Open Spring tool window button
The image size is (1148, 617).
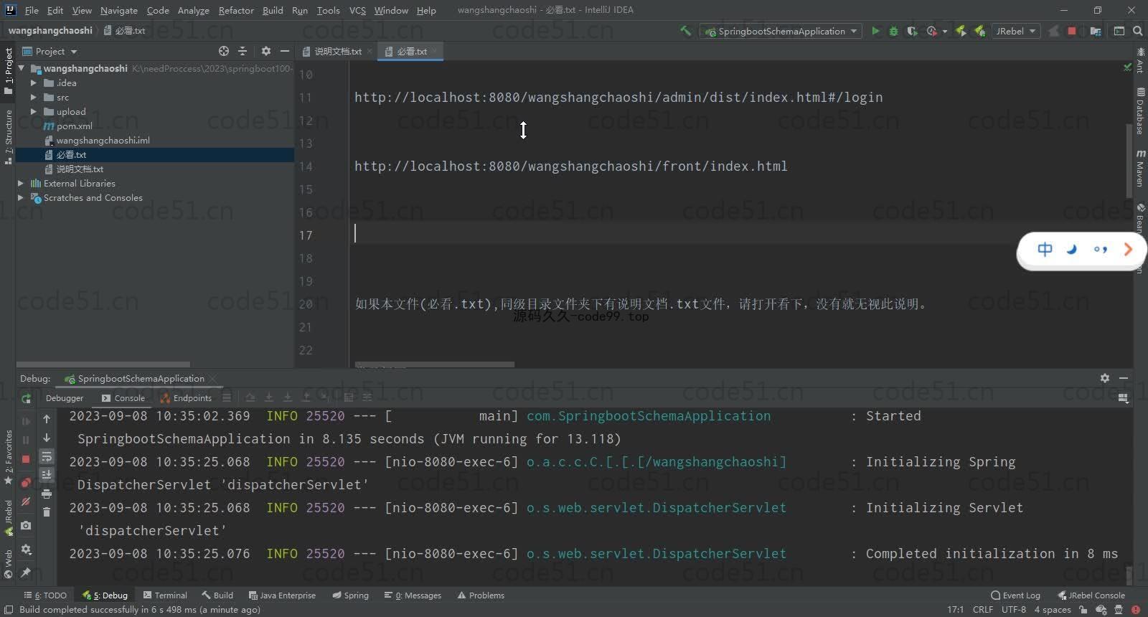click(350, 595)
